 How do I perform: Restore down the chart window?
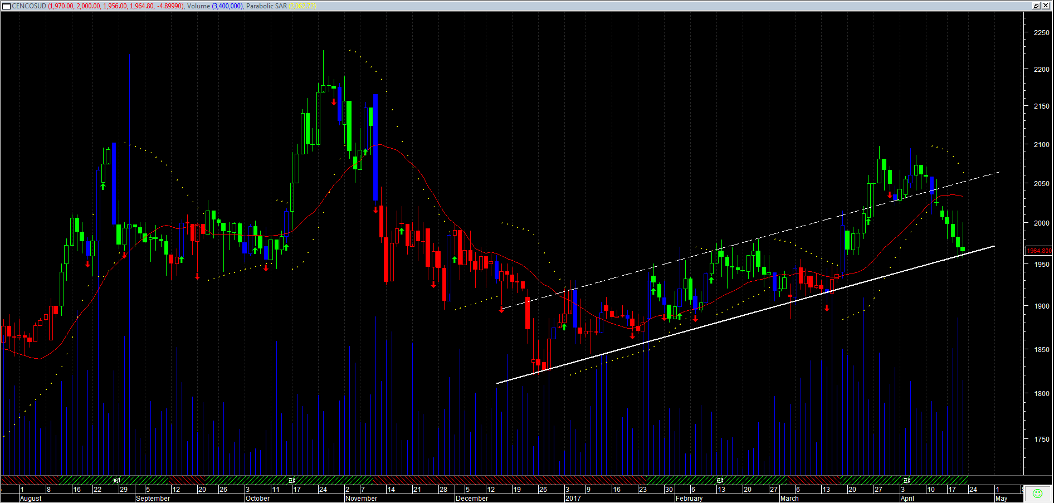pos(1036,6)
